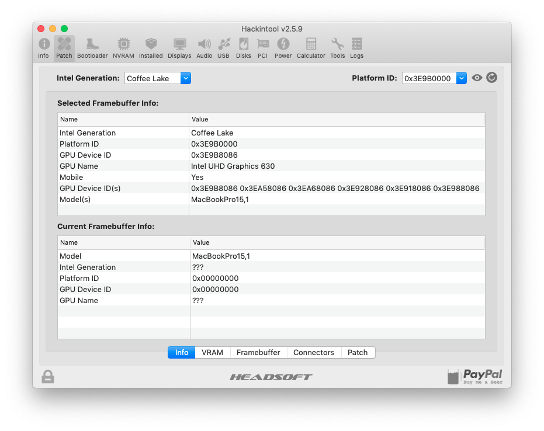Click the padlock icon

pos(48,377)
